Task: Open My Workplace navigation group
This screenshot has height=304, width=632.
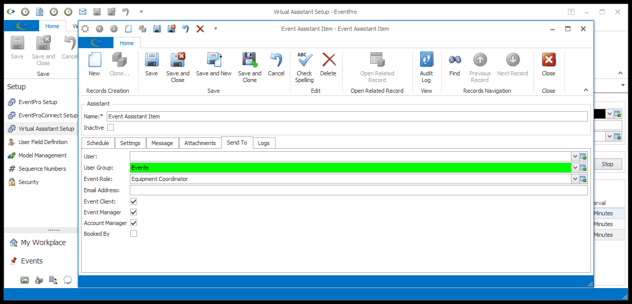Action: point(37,242)
